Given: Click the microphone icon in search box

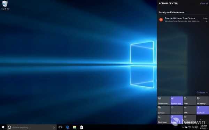Looking at the screenshot, I should point(54,127).
